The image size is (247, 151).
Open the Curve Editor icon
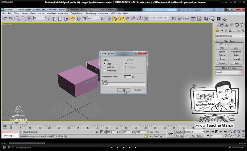(193, 19)
